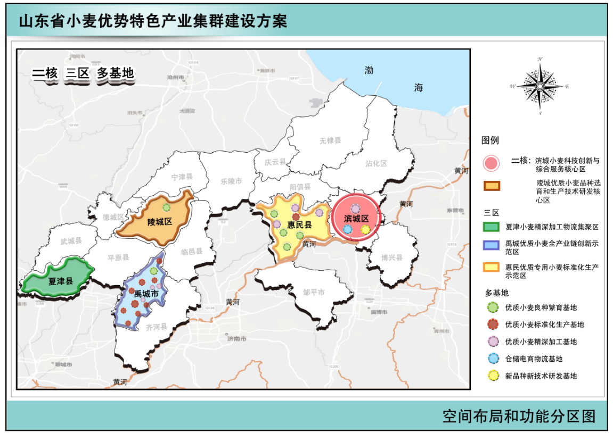Click the 沧州市 label
Screen dimensions: 613x433
point(176,77)
